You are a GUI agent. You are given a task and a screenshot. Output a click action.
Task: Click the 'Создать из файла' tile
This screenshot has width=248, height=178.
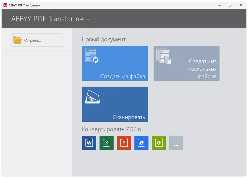[115, 63]
